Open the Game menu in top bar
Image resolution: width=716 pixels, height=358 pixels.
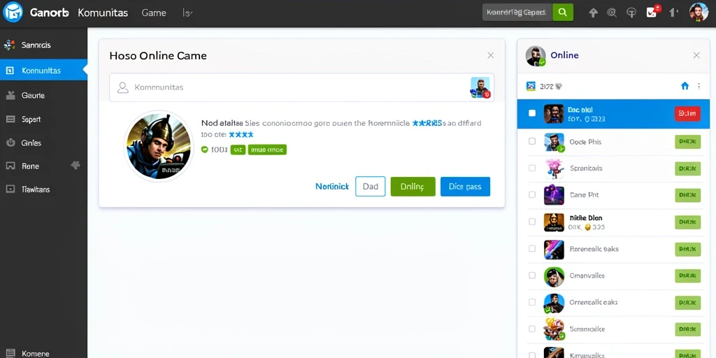click(x=154, y=13)
